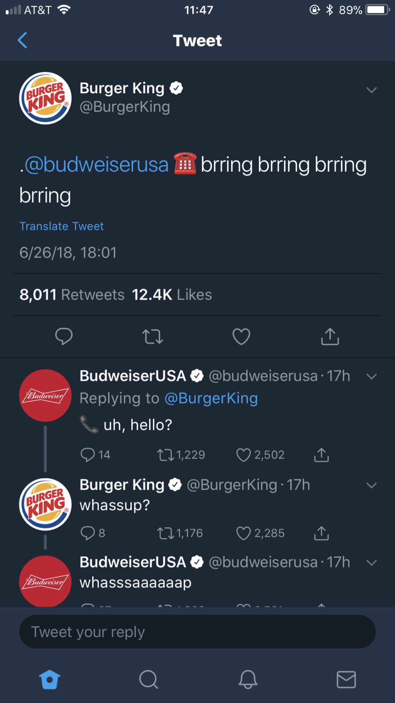The width and height of the screenshot is (395, 703).
Task: Open Burger King's profile picture on main tweet
Action: [45, 98]
